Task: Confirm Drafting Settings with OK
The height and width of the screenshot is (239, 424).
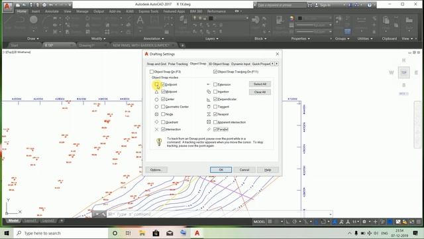Action: 221,170
